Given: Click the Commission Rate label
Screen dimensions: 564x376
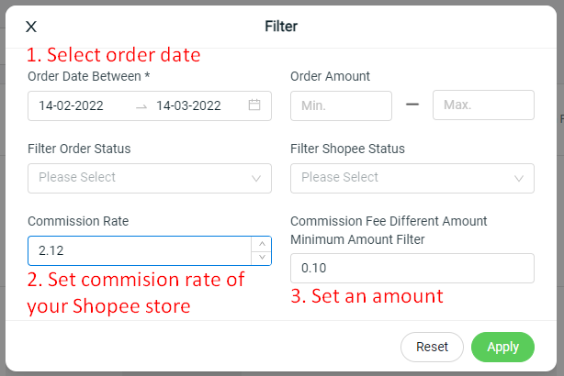Looking at the screenshot, I should coord(78,221).
